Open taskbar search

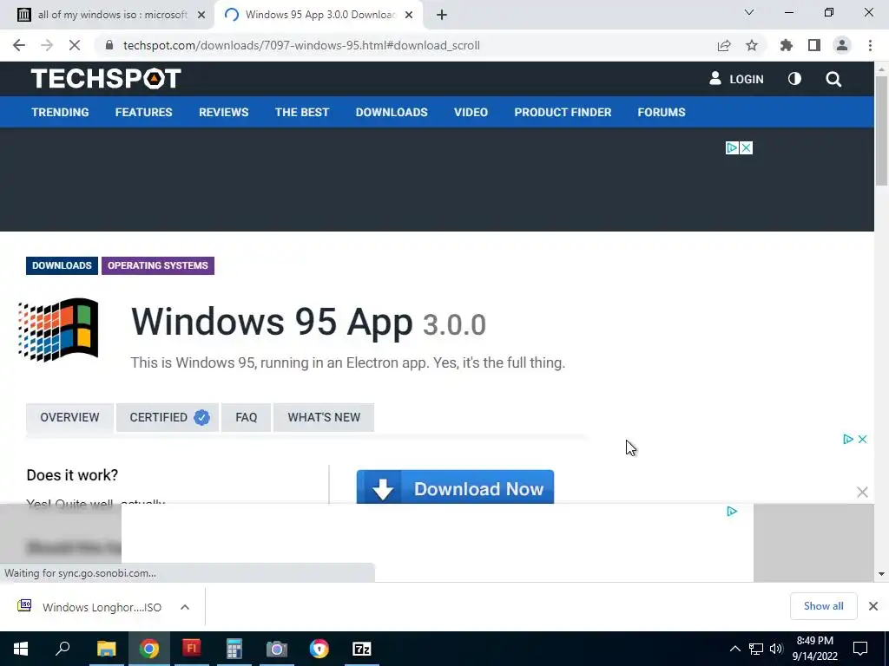point(63,649)
